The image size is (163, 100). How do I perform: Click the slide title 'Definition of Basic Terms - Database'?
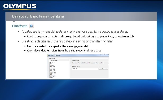coord(38,16)
